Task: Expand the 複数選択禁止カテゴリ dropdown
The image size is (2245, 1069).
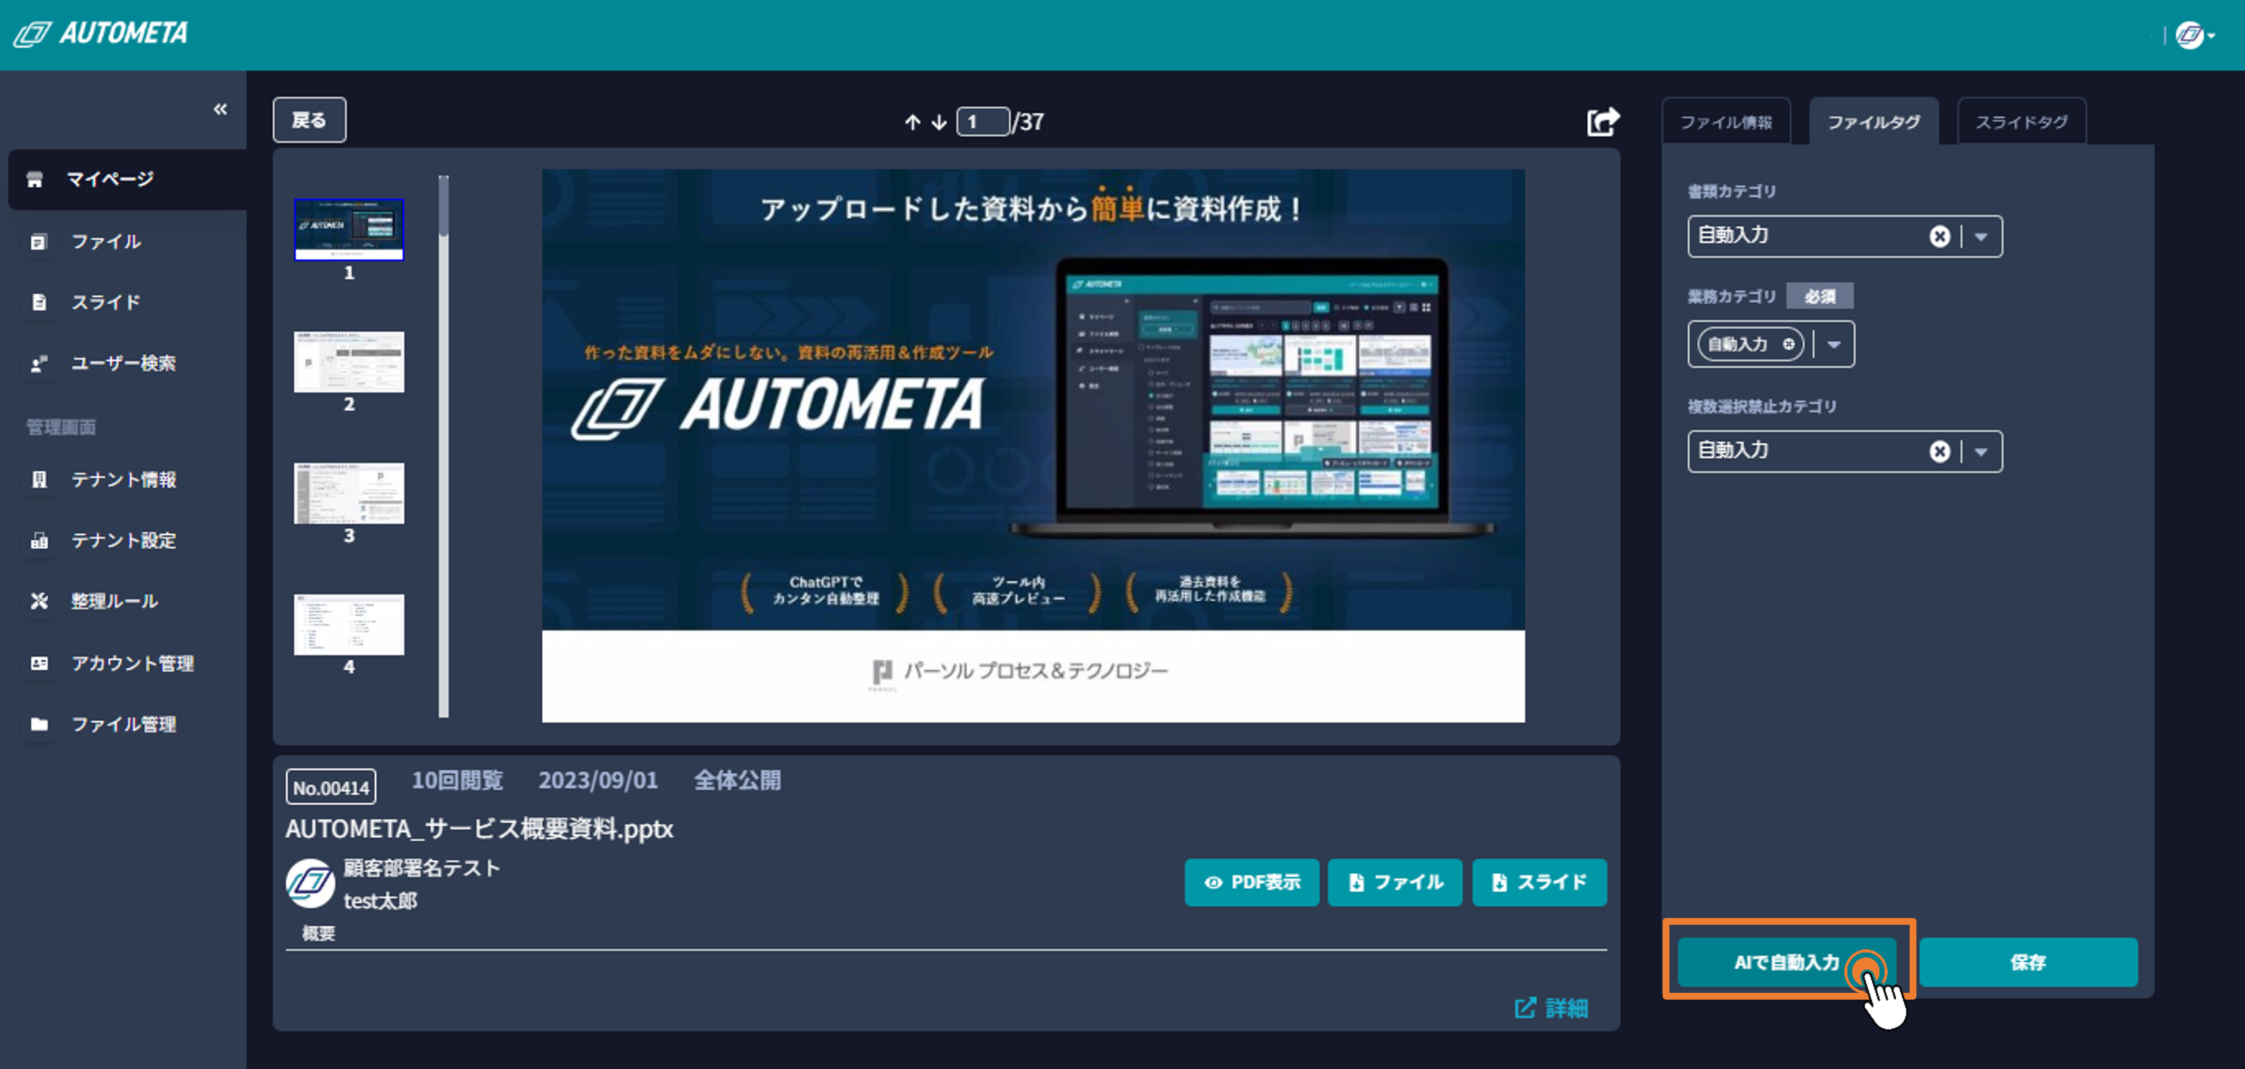Action: tap(1981, 452)
